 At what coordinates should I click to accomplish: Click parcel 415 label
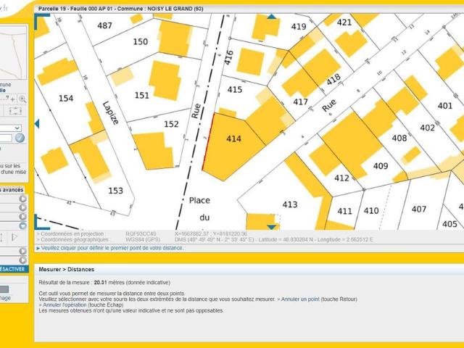pos(235,89)
